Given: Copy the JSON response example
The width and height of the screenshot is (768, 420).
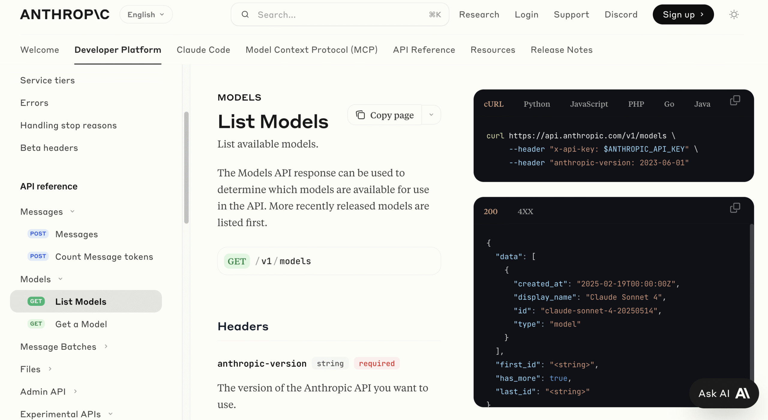Looking at the screenshot, I should click(x=735, y=208).
